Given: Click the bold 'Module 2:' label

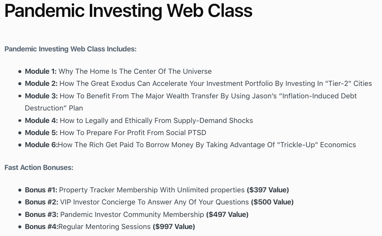Looking at the screenshot, I should 41,84.
